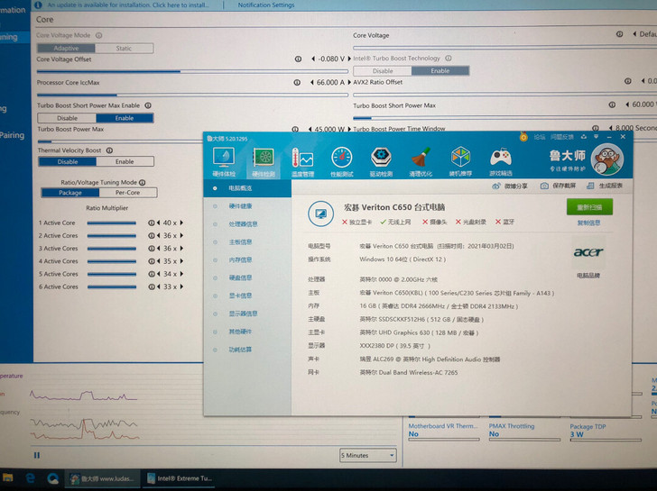The image size is (657, 491).
Task: Decrease 2 Active Cores ratio multiplier
Action: tap(159, 235)
